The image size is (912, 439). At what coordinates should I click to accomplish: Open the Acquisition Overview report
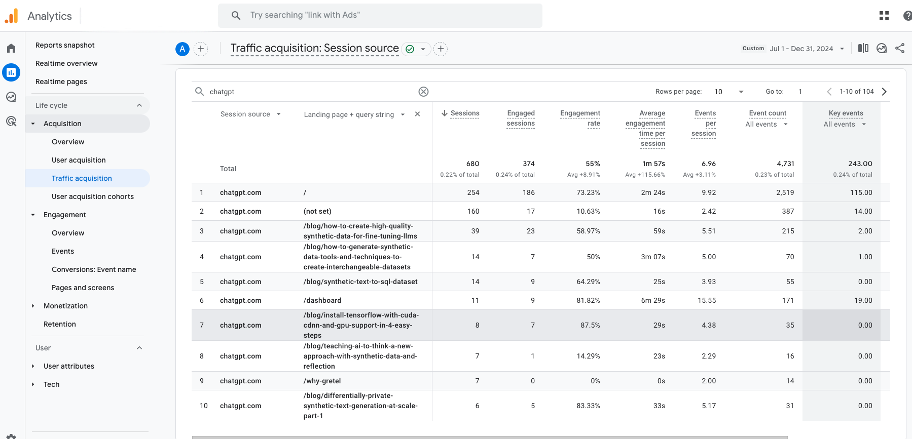click(x=68, y=142)
